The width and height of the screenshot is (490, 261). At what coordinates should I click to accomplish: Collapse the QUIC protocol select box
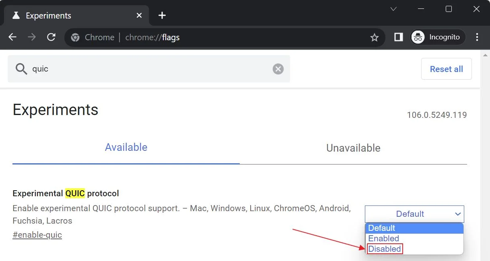414,214
